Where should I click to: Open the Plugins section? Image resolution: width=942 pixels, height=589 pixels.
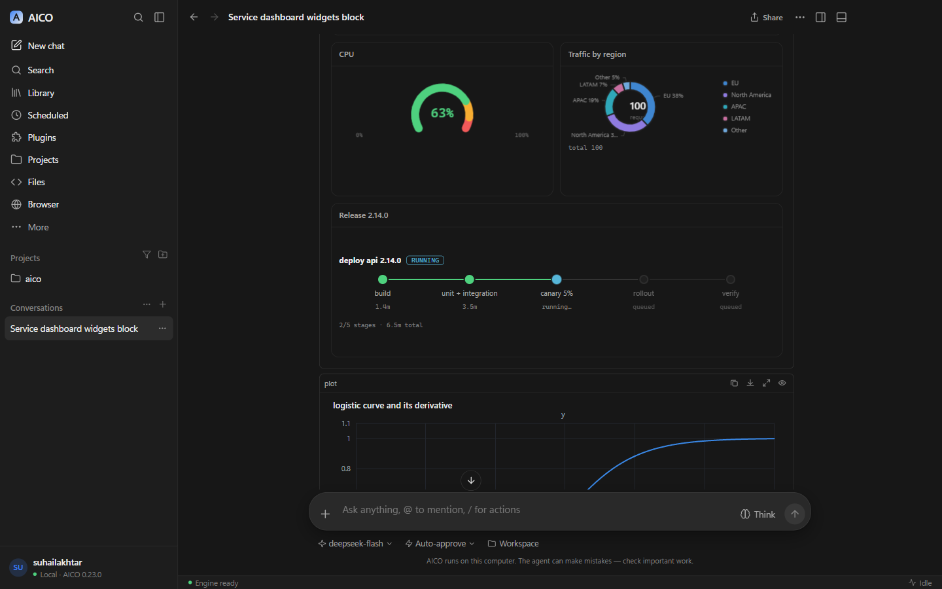88,137
